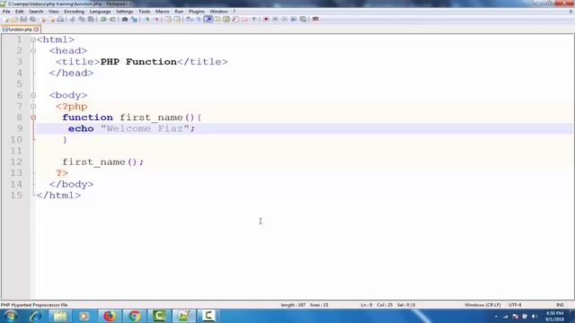The height and width of the screenshot is (323, 575).
Task: Collapse the php block fold marker on line 7
Action: pos(33,107)
